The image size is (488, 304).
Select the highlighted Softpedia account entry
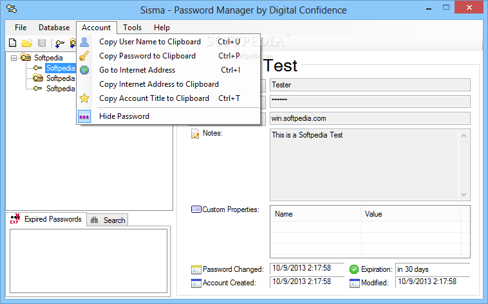coord(61,68)
